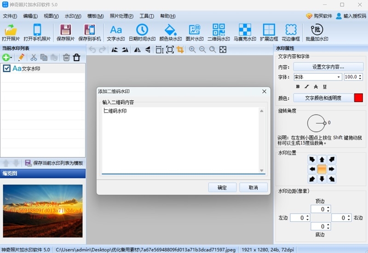Expand the 宋体 font dropdown
The height and width of the screenshot is (253, 368).
coord(339,77)
